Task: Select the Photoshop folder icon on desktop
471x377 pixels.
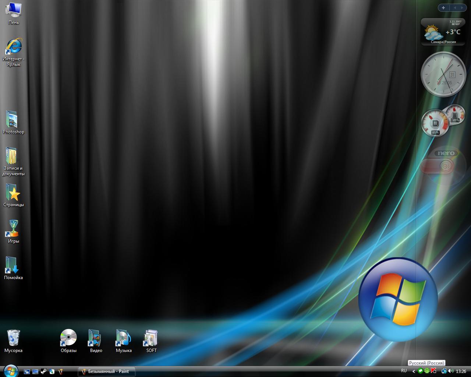Action: tap(14, 122)
